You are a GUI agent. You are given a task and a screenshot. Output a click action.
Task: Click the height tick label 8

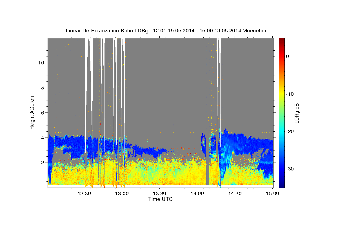pos(42,88)
